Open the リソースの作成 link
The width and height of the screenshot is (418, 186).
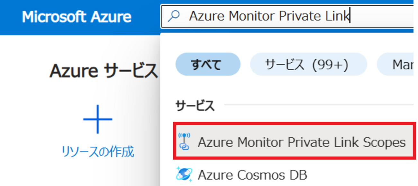98,152
